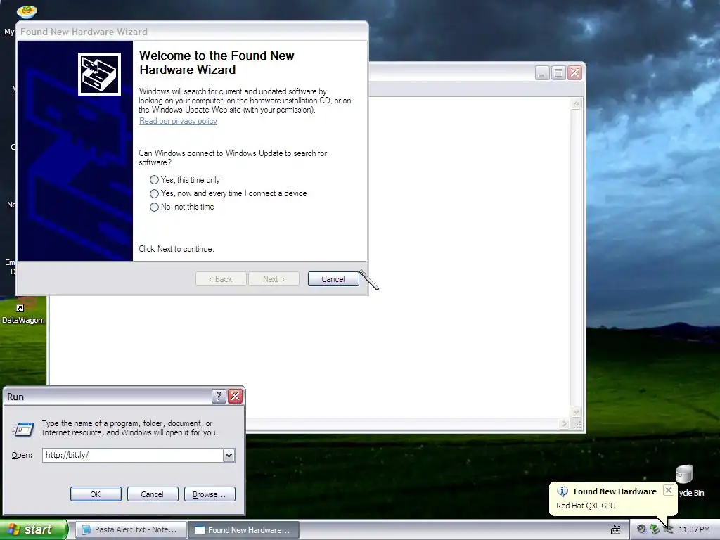Click the Browse... button in Run

[x=210, y=494]
